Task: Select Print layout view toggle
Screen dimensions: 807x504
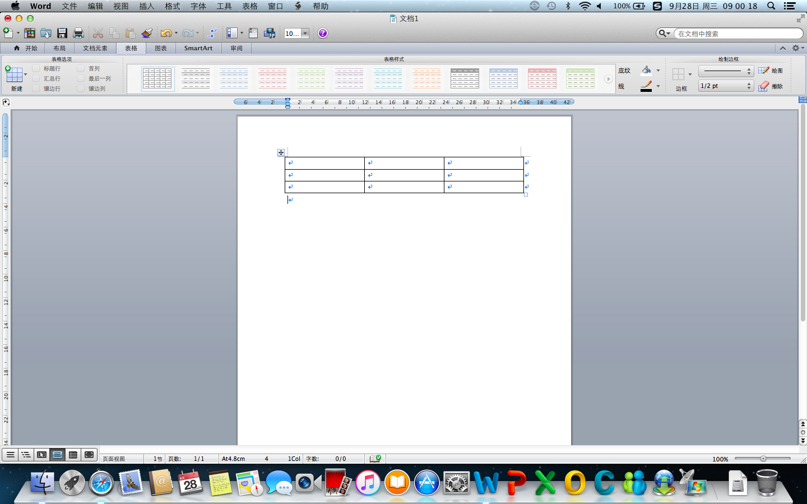Action: tap(57, 455)
